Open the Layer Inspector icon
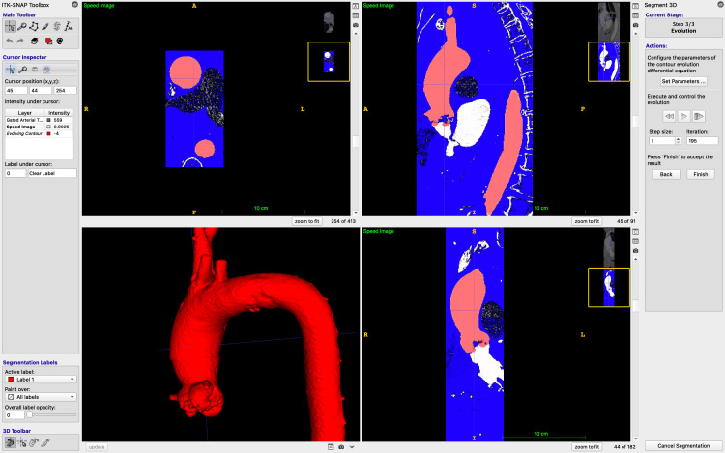Viewport: 725px width, 453px height. pos(34,42)
